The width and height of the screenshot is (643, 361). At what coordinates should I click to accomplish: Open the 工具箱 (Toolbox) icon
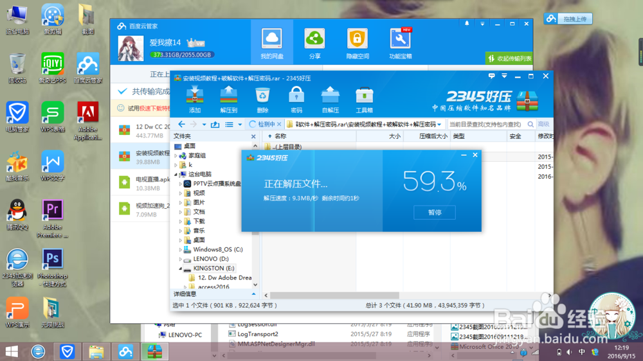tap(364, 100)
